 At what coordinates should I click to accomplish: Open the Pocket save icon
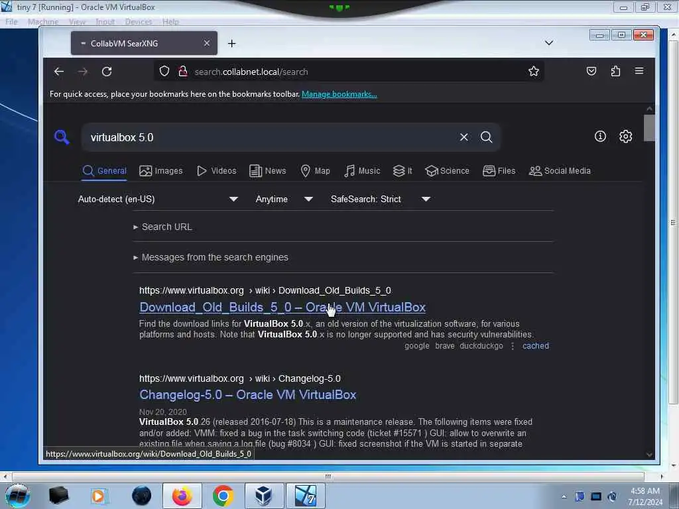(591, 71)
